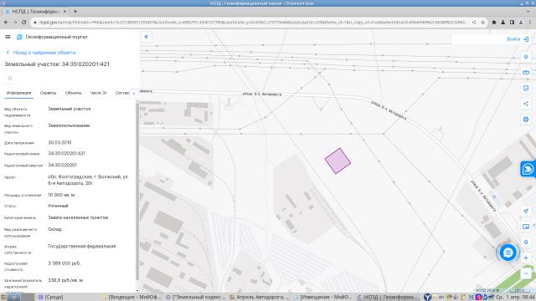Select Земли населенных пунктов value
This screenshot has height=301, width=536.
pyautogui.click(x=78, y=217)
